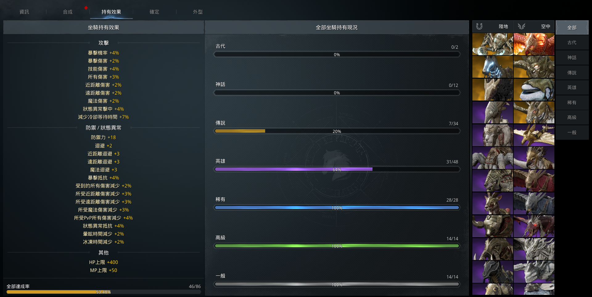Open the 資訊 tab
This screenshot has height=297, width=592.
[24, 12]
